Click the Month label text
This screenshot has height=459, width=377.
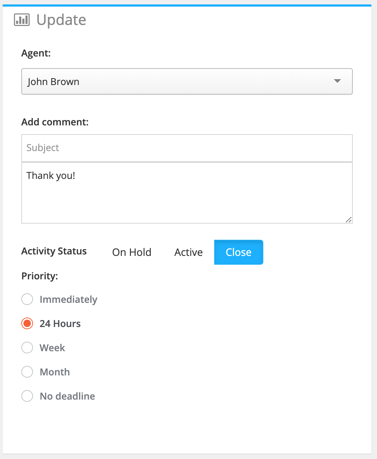(55, 372)
